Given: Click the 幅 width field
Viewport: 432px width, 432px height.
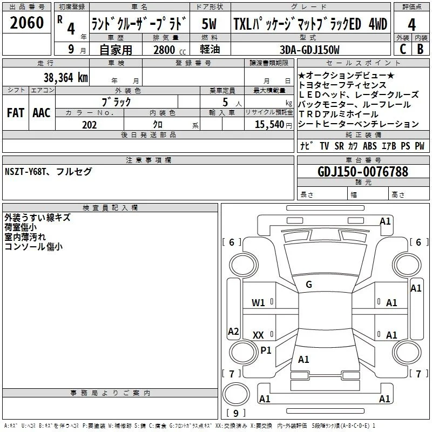Looking at the screenshot, I should [x=368, y=193].
